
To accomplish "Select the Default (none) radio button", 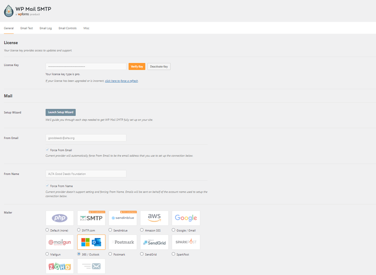I will (x=47, y=230).
